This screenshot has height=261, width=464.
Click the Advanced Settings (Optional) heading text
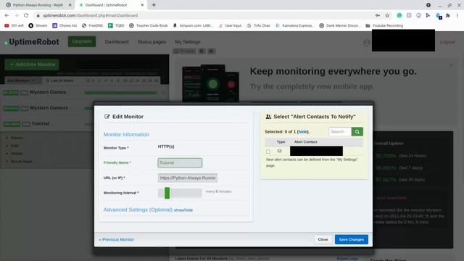138,210
